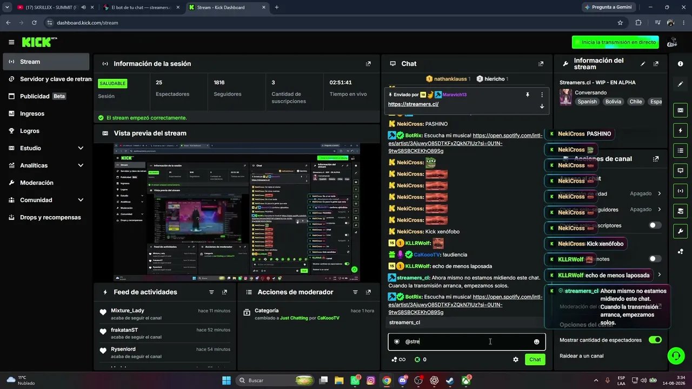This screenshot has width=692, height=389.
Task: Open Servidor y clave de retransmisión
Action: [46, 79]
